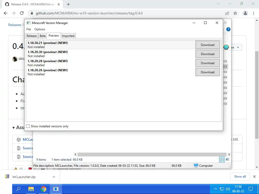Click the Minecraft Version Manager window icon

pos(28,23)
